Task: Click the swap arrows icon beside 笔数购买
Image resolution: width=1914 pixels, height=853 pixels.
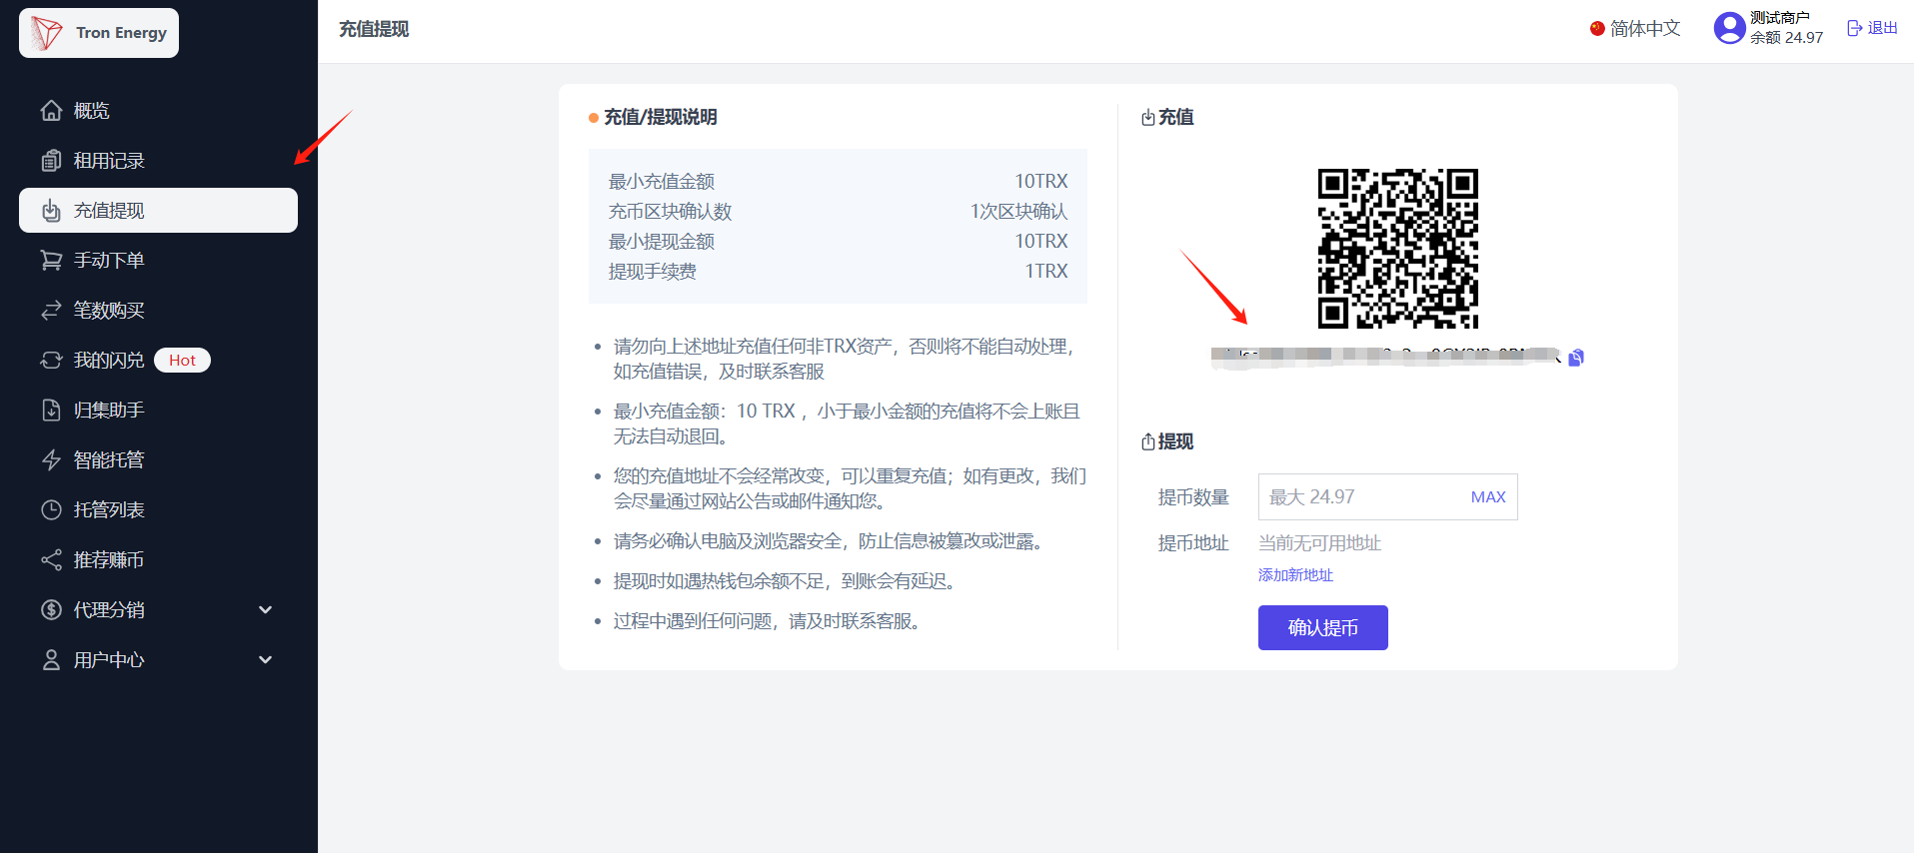Action: [51, 311]
